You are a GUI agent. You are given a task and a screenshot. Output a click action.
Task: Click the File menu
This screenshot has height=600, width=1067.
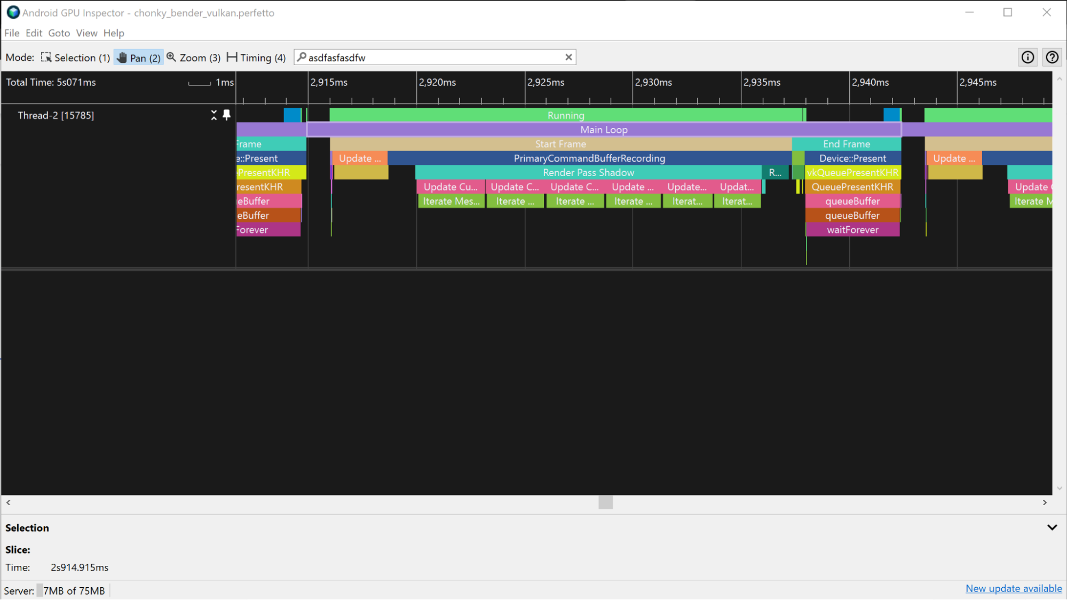[12, 33]
